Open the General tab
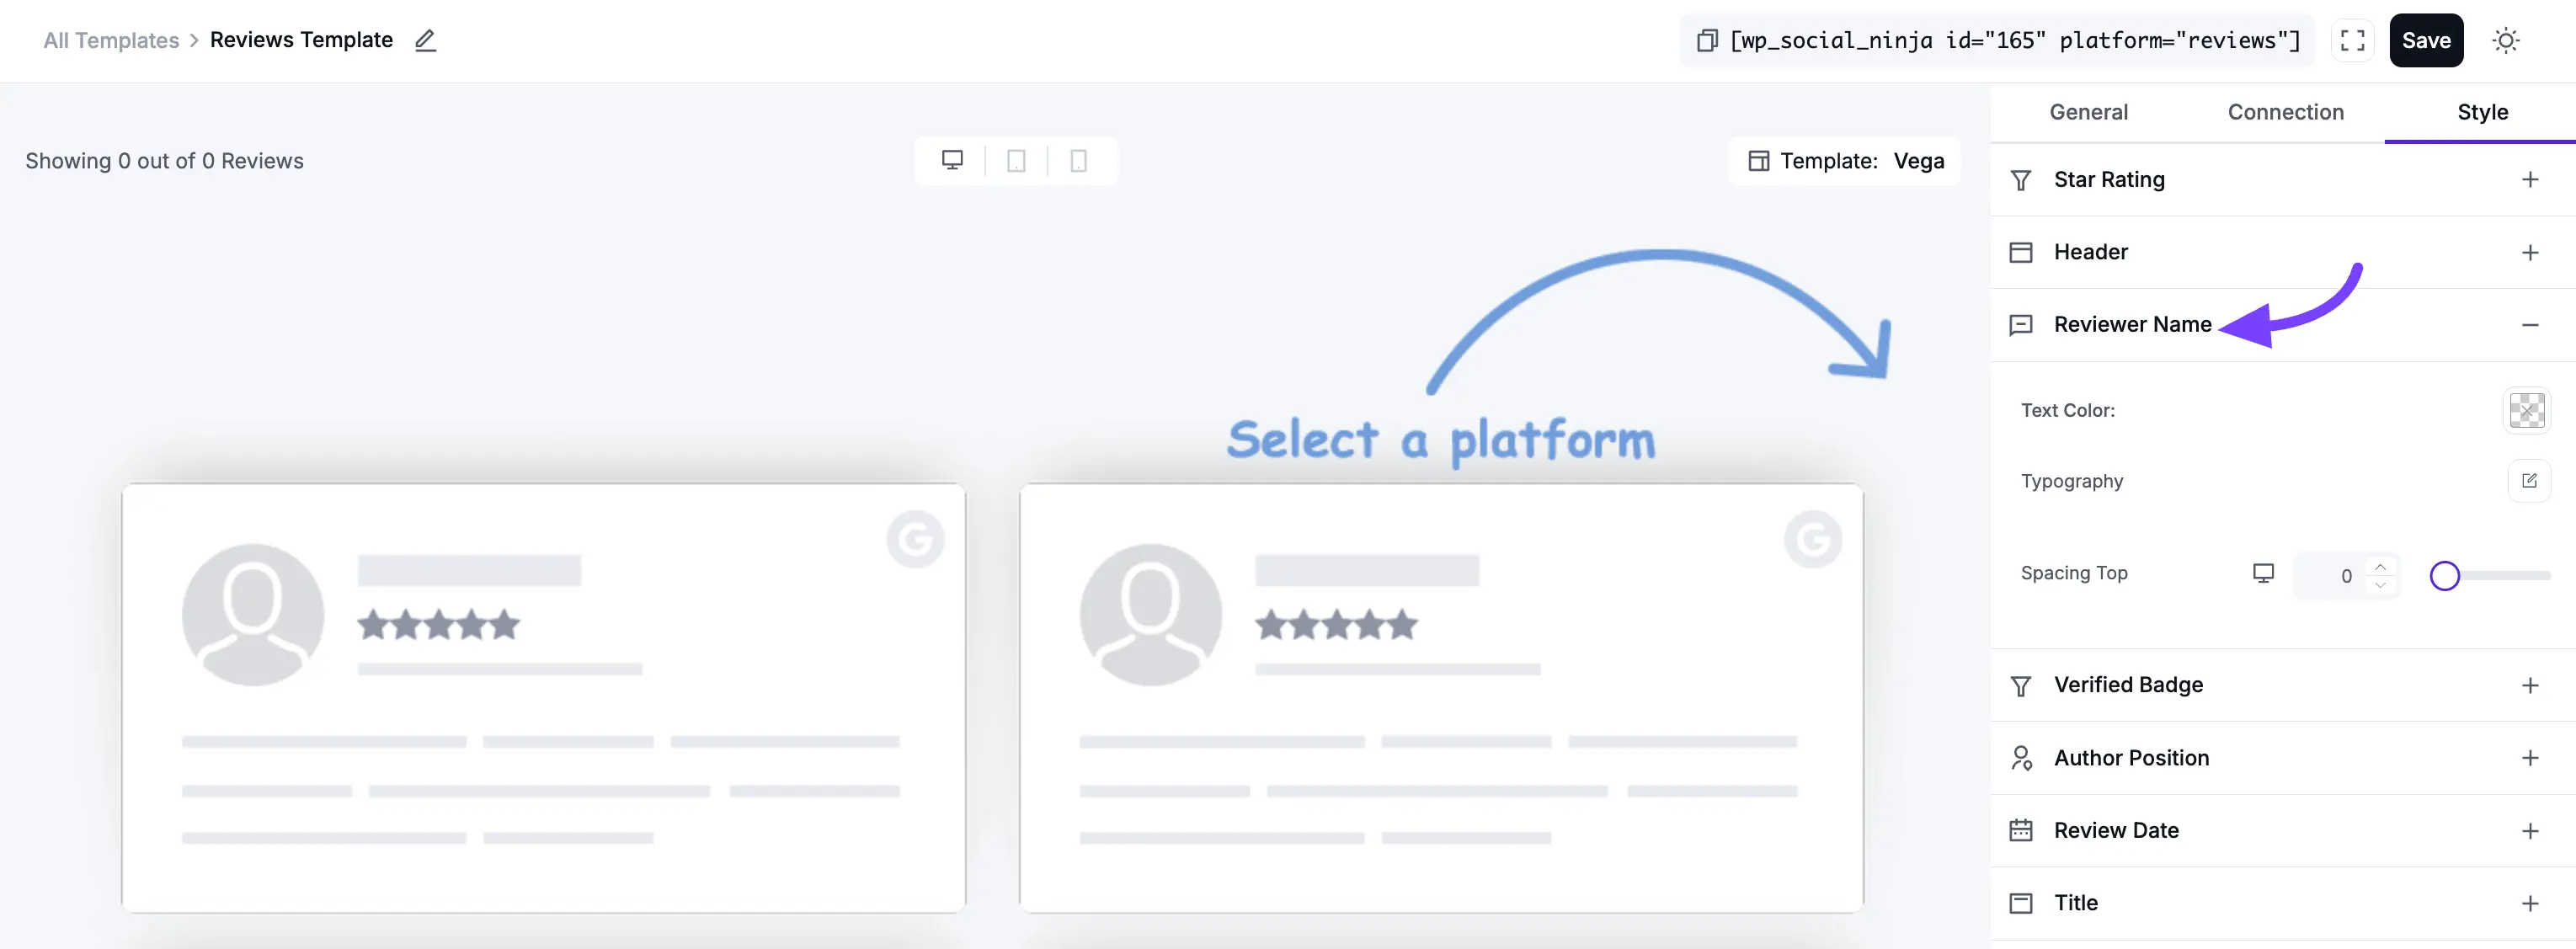2576x949 pixels. 2088,112
